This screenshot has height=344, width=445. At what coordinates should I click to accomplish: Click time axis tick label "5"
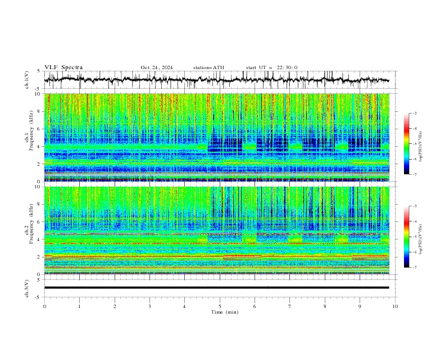[220, 306]
